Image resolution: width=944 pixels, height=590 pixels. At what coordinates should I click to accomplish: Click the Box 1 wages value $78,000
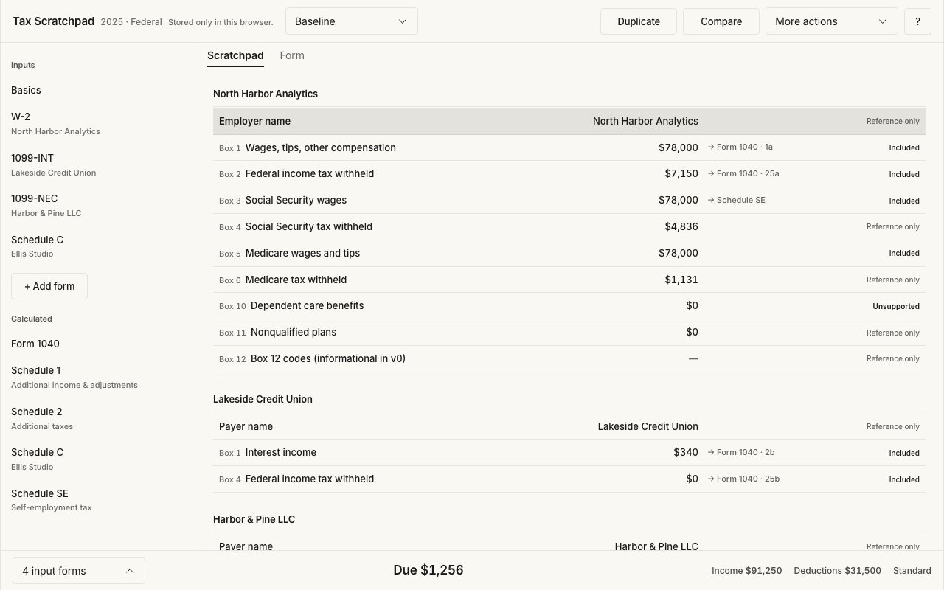point(678,147)
